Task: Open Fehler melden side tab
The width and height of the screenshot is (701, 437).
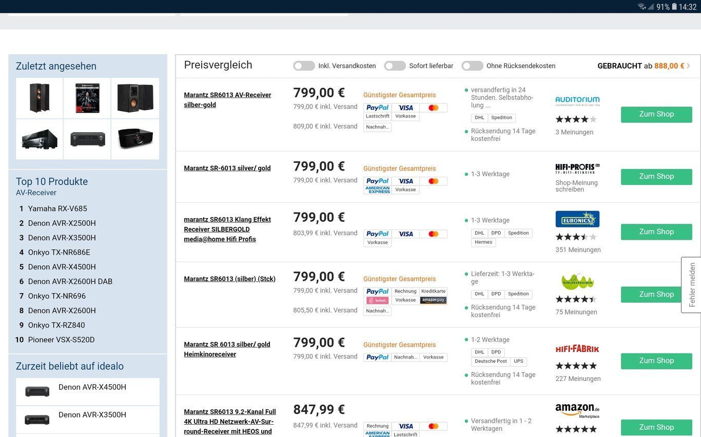Action: [x=692, y=285]
